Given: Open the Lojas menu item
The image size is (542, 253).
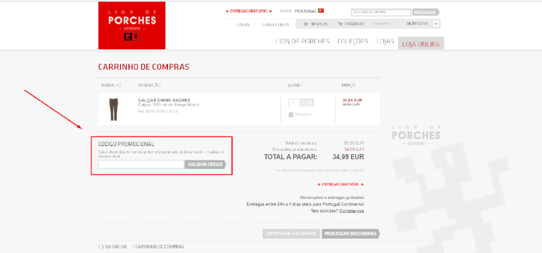Looking at the screenshot, I should pyautogui.click(x=385, y=41).
